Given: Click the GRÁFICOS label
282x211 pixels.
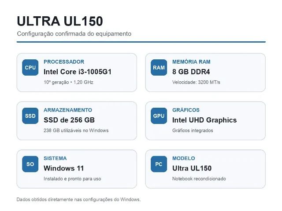Looking at the screenshot, I should [186, 110].
